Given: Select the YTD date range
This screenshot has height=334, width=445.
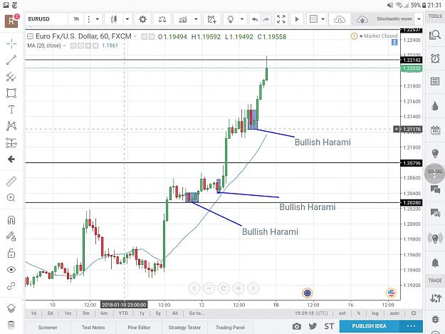Looking at the screenshot, I should (123, 313).
